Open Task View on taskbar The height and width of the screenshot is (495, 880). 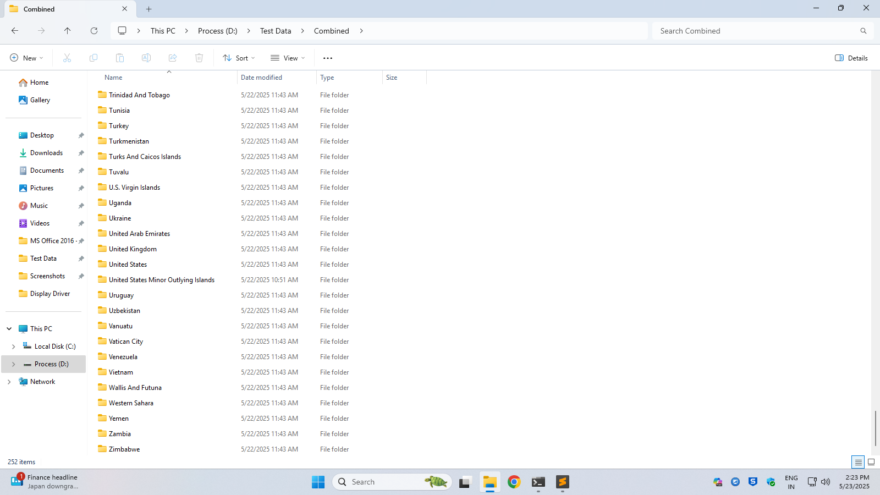pyautogui.click(x=465, y=482)
